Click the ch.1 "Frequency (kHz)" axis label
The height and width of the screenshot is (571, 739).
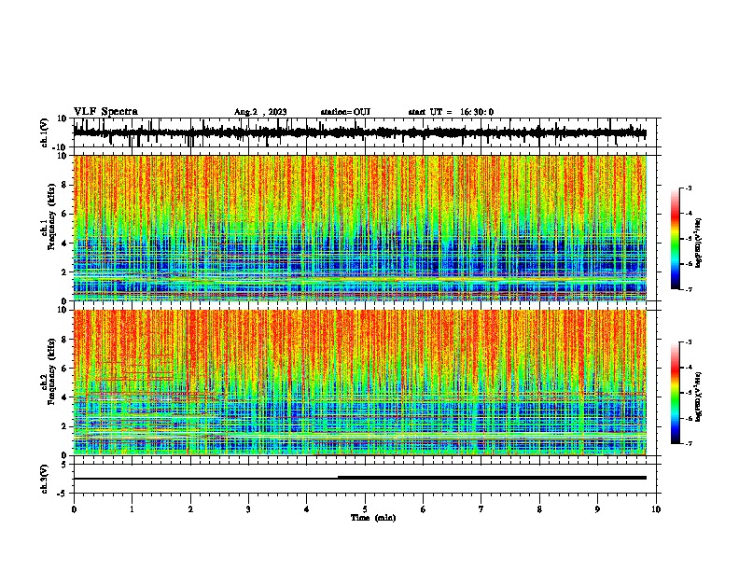point(51,216)
